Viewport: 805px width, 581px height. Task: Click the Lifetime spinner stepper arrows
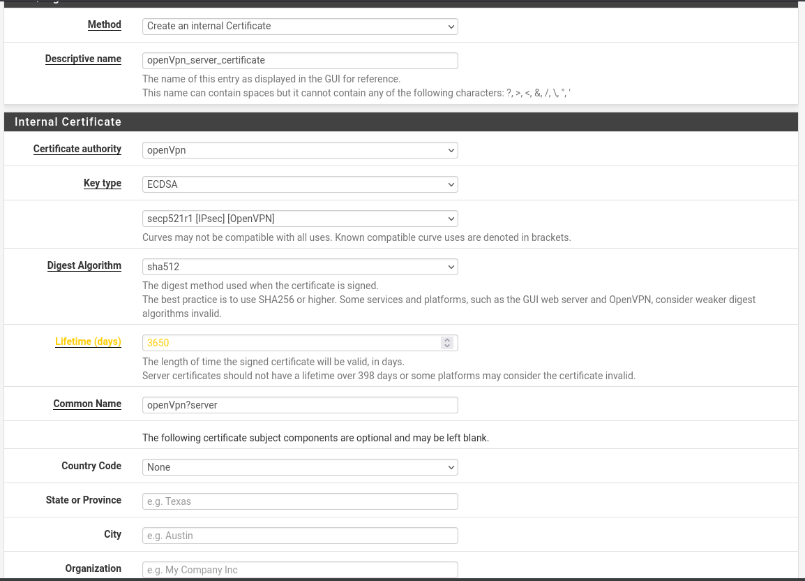(x=447, y=343)
